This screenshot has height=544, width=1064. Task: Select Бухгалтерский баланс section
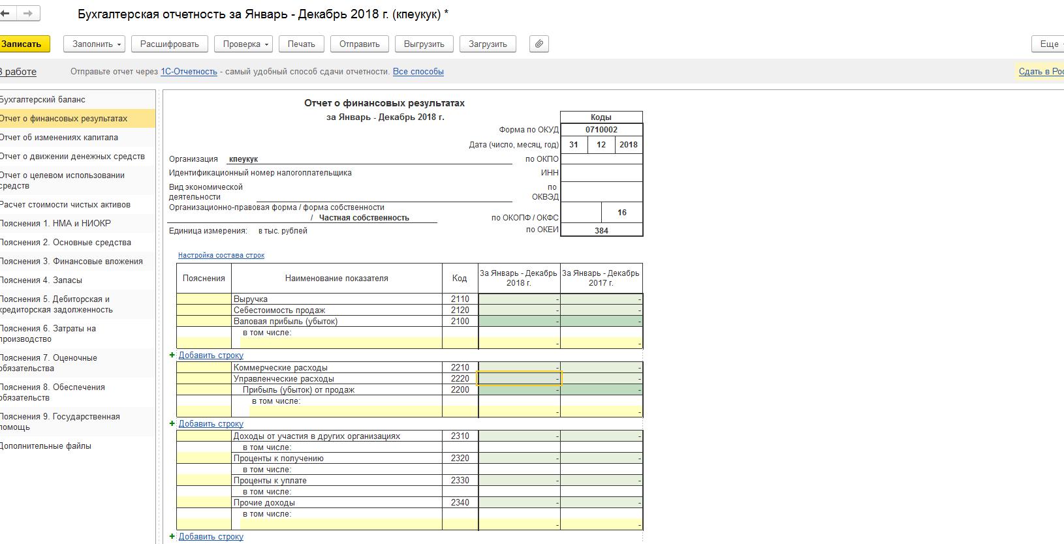tap(77, 100)
